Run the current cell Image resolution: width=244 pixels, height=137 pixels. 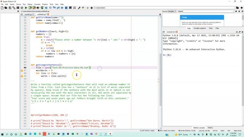(x=30, y=8)
